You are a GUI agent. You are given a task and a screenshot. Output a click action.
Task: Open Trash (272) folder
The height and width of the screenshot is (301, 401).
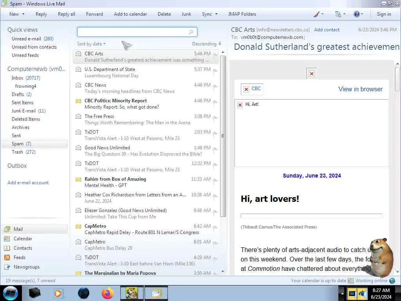23,152
